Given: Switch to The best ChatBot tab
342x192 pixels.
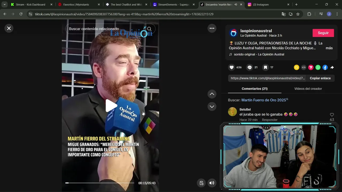Looking at the screenshot, I should [x=126, y=5].
